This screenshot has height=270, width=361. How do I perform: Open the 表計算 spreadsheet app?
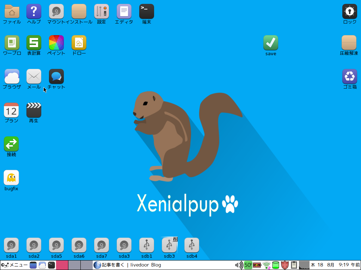[x=34, y=43]
